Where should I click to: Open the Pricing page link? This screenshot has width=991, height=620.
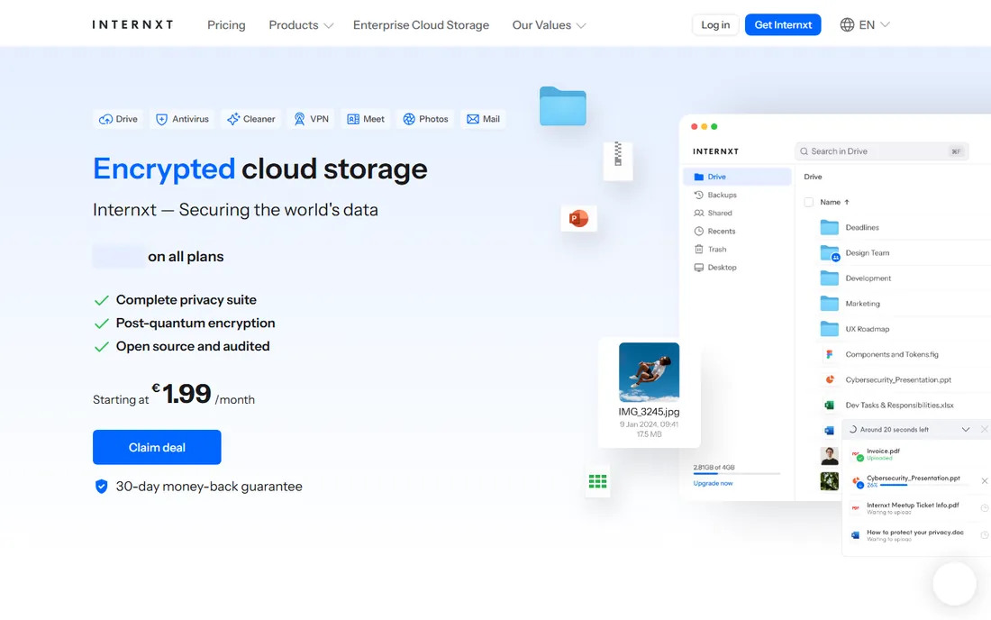click(x=226, y=24)
